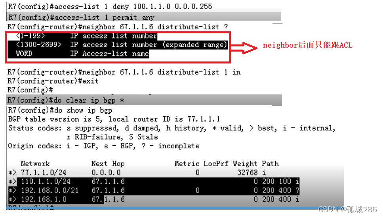This screenshot has width=383, height=217.
Task: Click the distribute-list 1 in command line
Action: pyautogui.click(x=124, y=72)
